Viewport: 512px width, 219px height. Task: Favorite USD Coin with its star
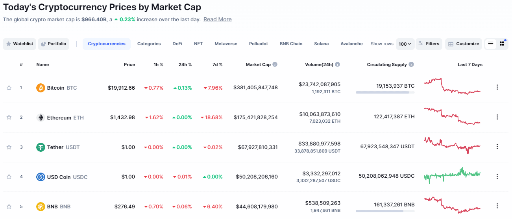click(9, 177)
